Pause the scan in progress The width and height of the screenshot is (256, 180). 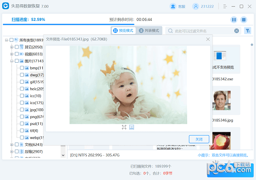coord(234,20)
